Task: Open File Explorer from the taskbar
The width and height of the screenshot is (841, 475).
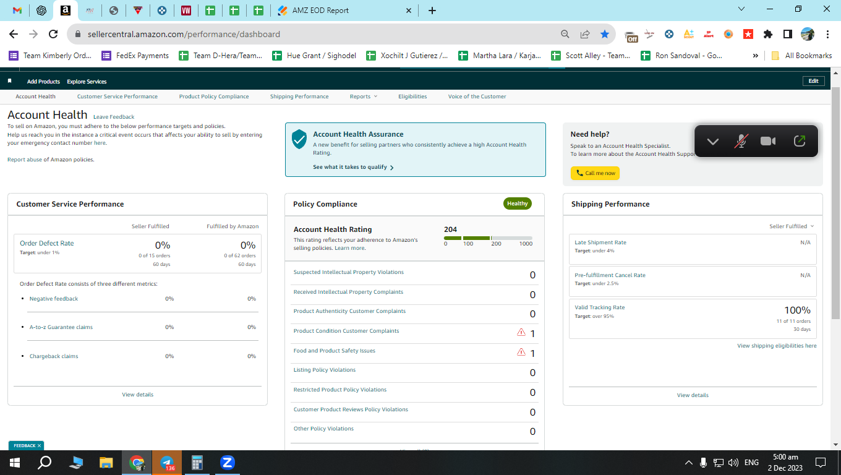Action: point(106,462)
